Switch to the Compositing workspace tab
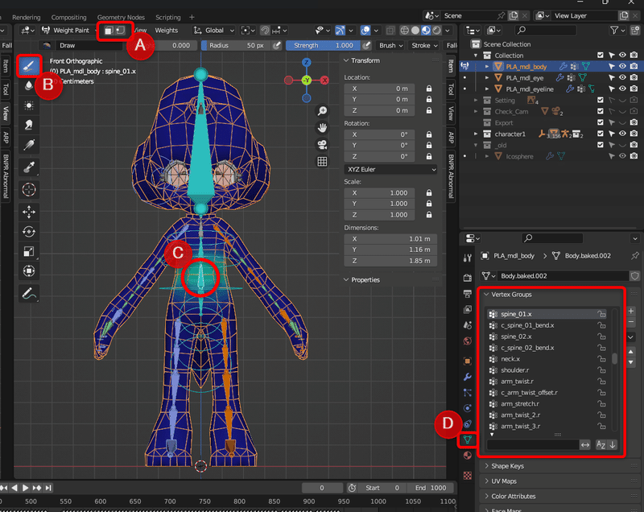Viewport: 644px width, 512px height. 69,17
